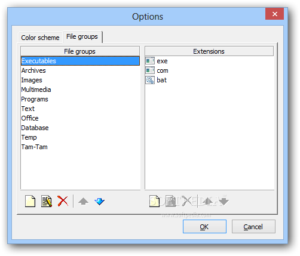This screenshot has width=300, height=256.
Task: Select the Database group
Action: (x=80, y=128)
